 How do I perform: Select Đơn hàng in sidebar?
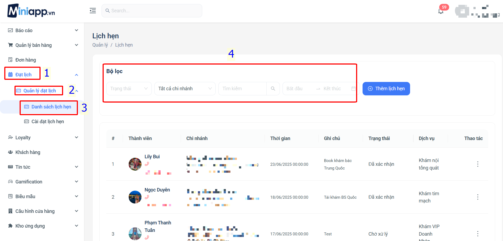pos(26,60)
